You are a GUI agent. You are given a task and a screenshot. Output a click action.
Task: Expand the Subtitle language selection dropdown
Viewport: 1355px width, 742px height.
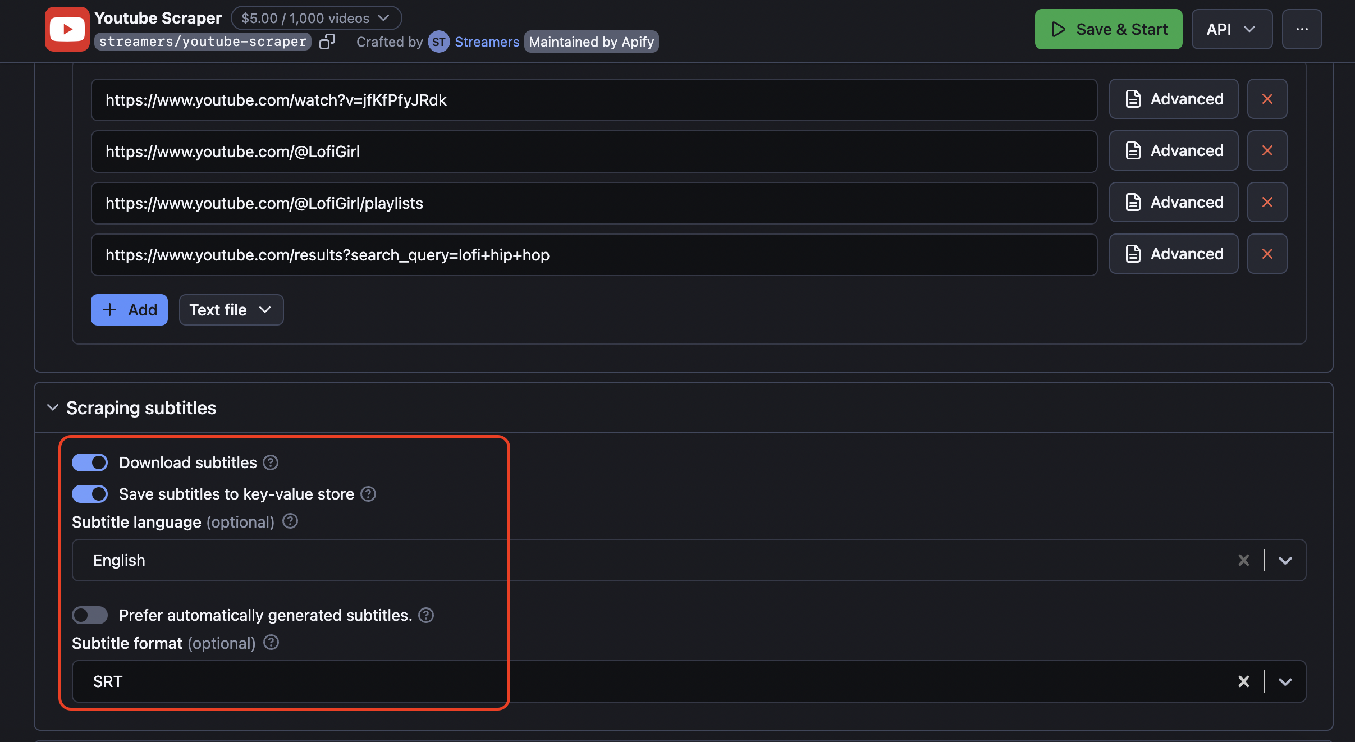click(x=1285, y=560)
